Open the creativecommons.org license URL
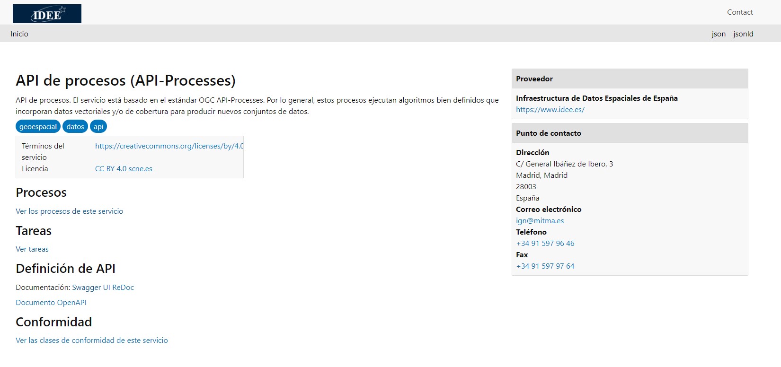Screen dimensions: 781x367 coord(169,146)
